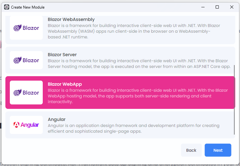This screenshot has height=166, width=240.
Task: Close the Create New Module dialog
Action: [x=232, y=7]
